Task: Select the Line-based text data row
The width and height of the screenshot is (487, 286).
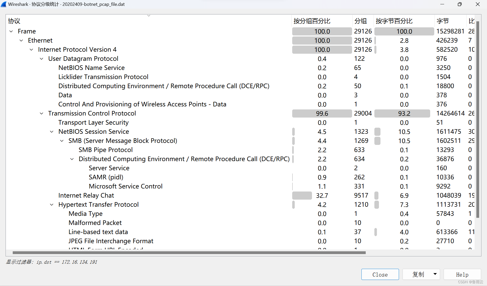Action: (x=240, y=232)
